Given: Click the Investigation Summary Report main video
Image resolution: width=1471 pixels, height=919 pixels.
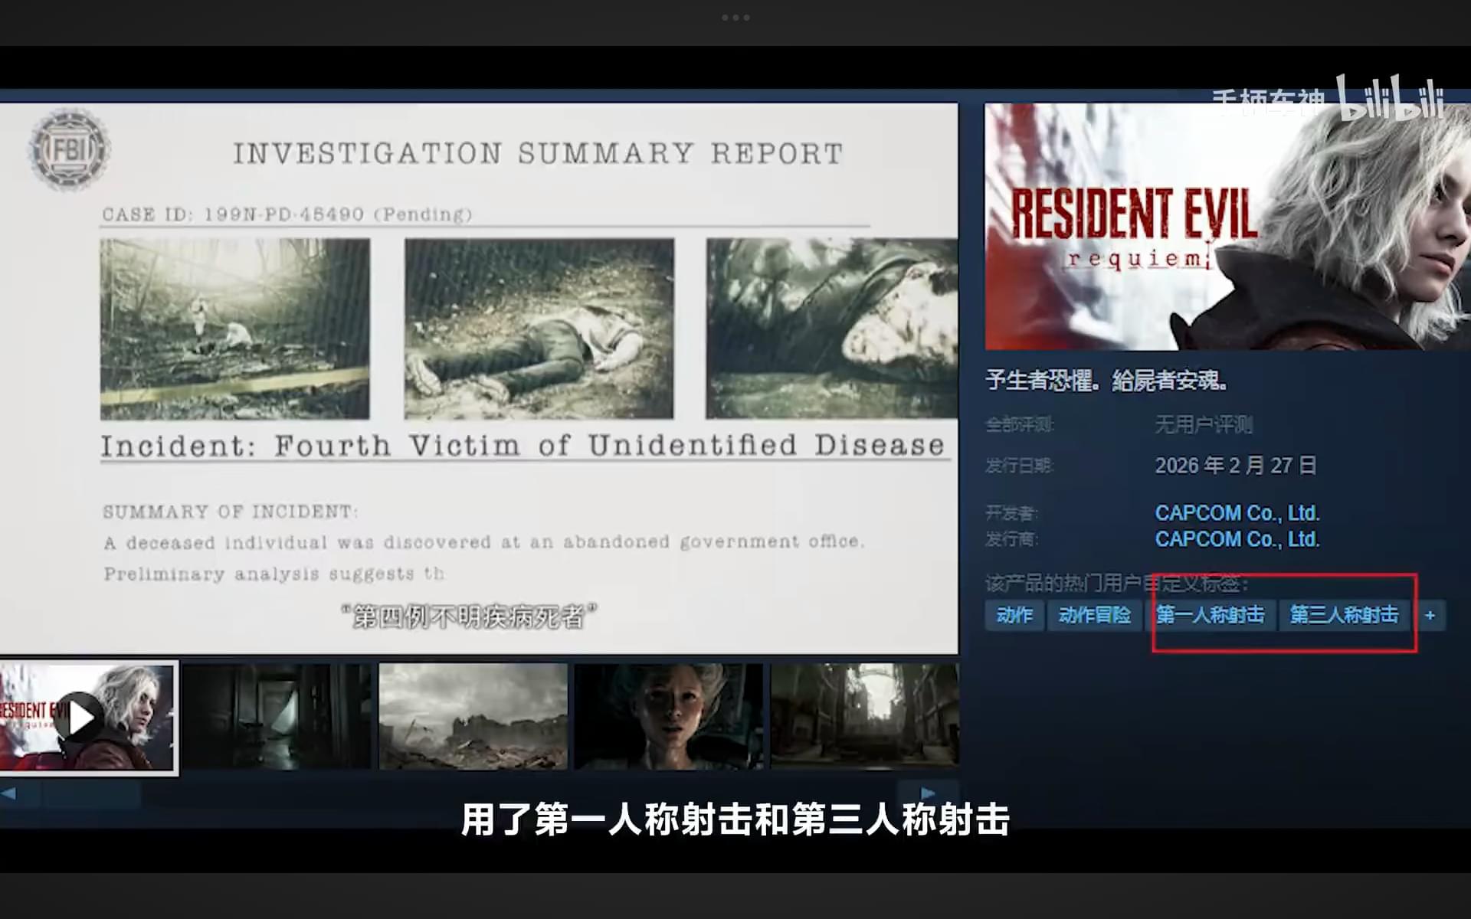Looking at the screenshot, I should [479, 378].
